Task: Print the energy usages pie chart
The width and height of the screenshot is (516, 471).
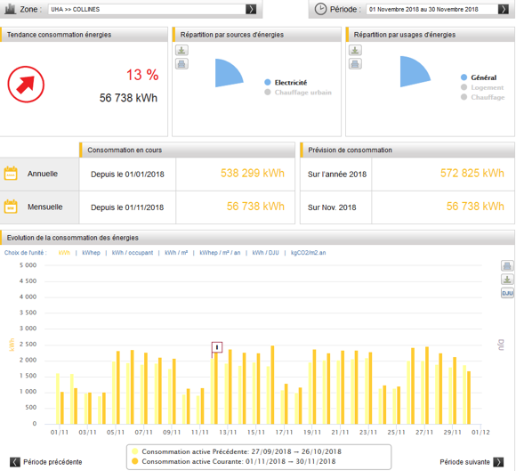Action: coord(355,63)
